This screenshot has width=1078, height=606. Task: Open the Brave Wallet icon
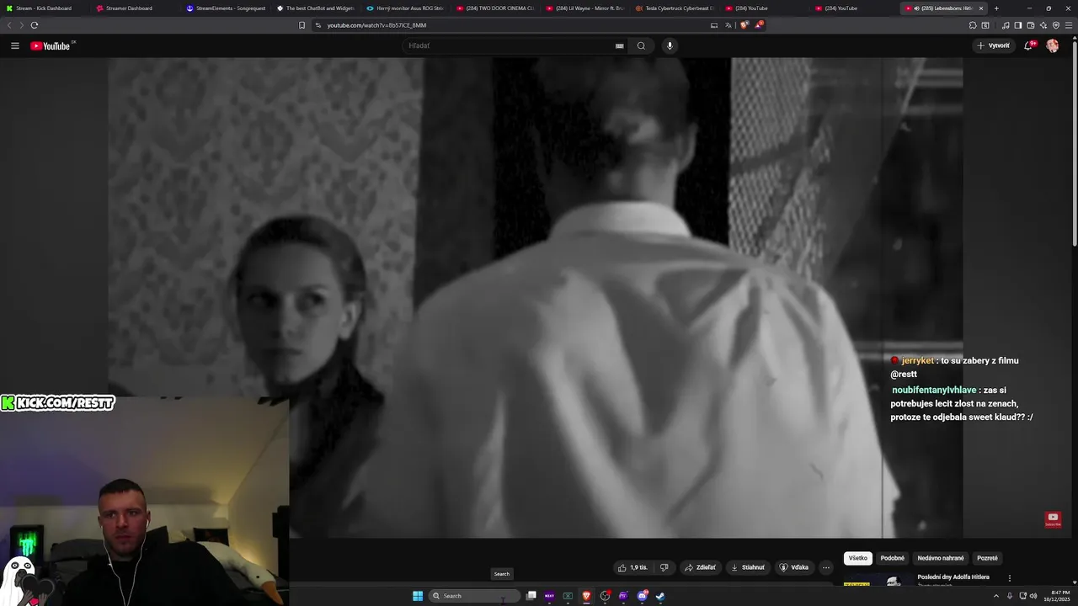pos(1031,25)
